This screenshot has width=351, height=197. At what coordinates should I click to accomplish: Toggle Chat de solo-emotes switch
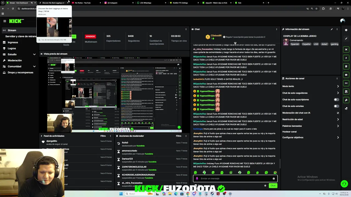click(336, 106)
